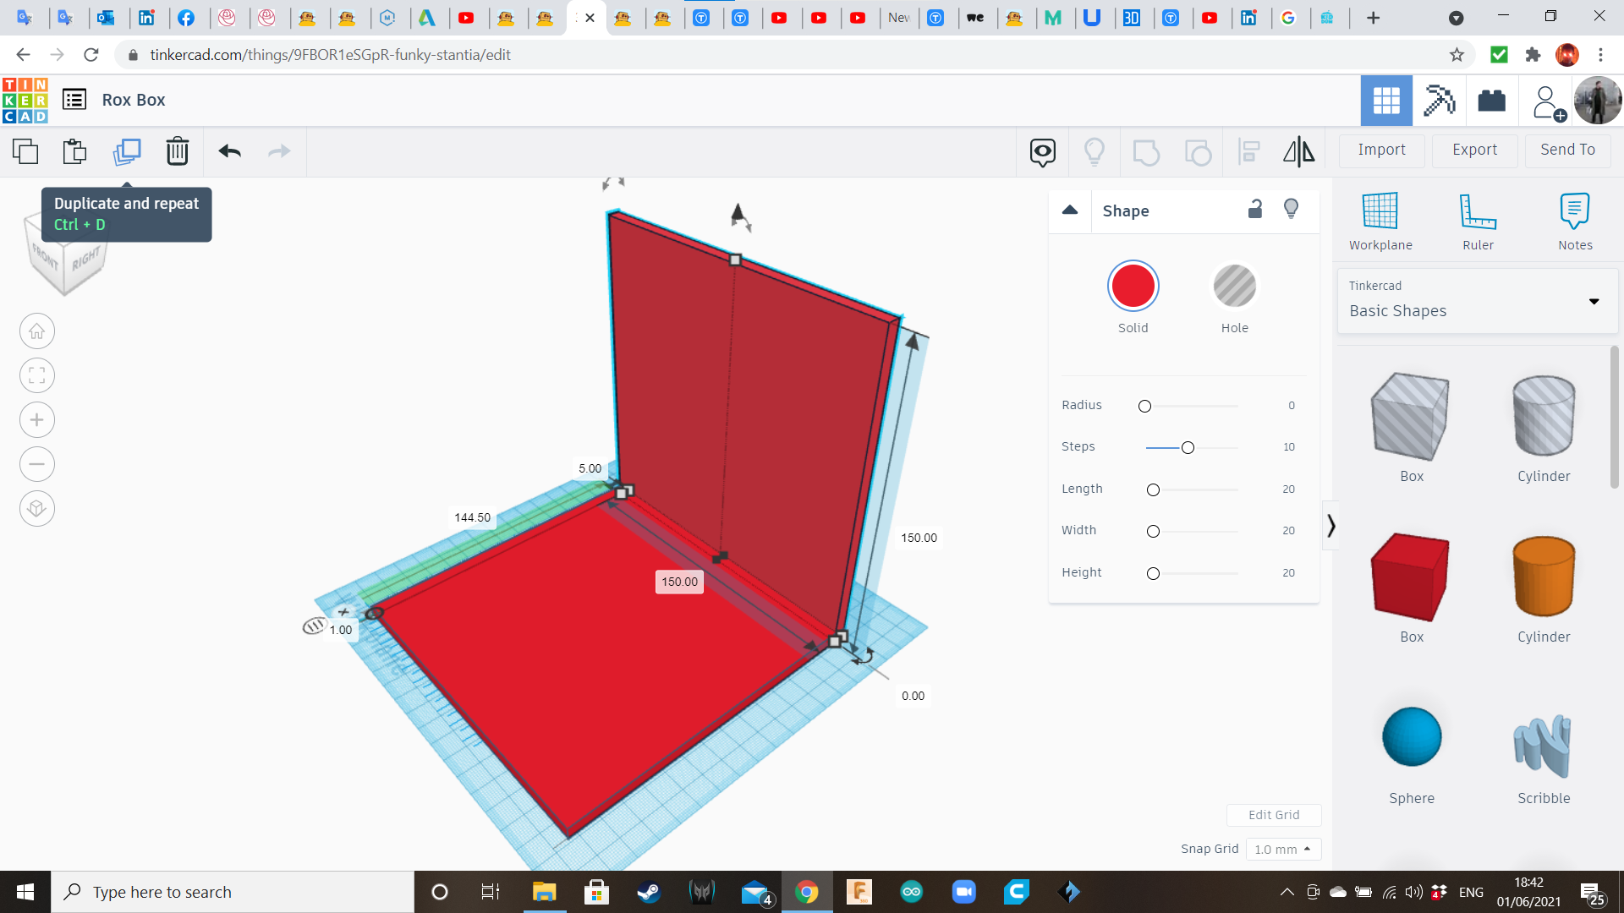
Task: Select the Hole shape option
Action: click(x=1234, y=287)
